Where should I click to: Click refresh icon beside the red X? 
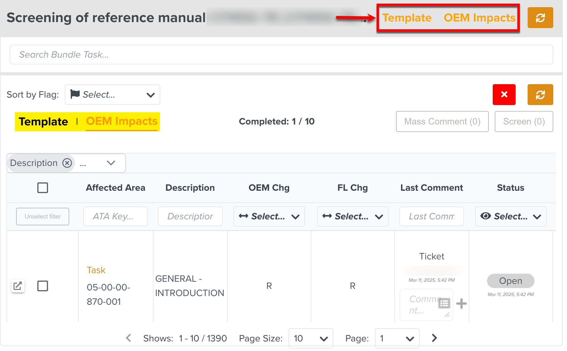pos(540,95)
